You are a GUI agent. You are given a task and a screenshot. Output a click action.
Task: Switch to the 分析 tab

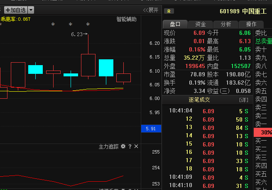click(x=226, y=24)
